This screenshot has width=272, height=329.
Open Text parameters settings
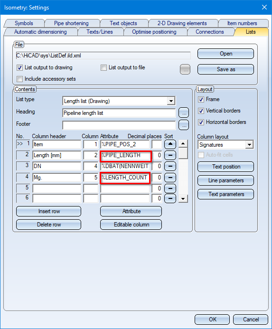[x=225, y=194]
